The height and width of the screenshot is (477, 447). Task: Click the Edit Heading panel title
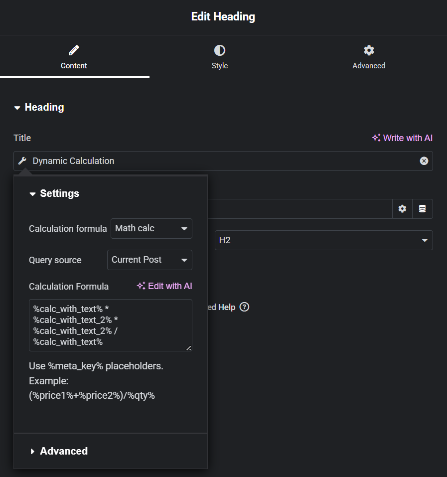[223, 17]
